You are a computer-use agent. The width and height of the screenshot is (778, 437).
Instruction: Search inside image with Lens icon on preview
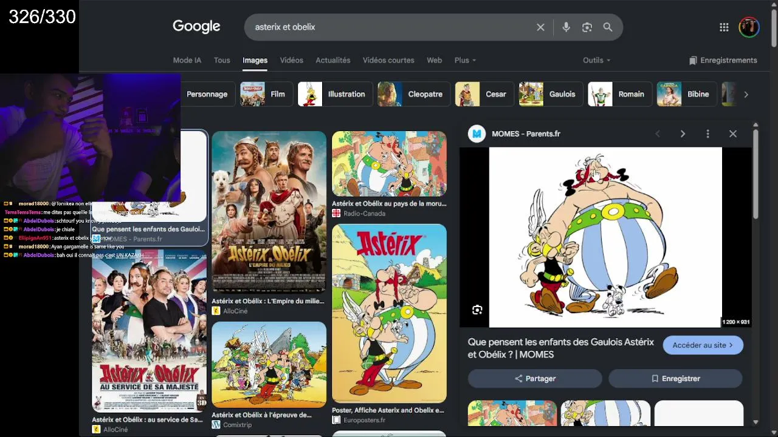[x=477, y=310]
